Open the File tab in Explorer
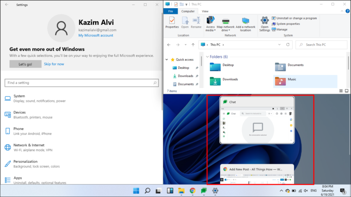The height and width of the screenshot is (197, 351). coord(171,11)
